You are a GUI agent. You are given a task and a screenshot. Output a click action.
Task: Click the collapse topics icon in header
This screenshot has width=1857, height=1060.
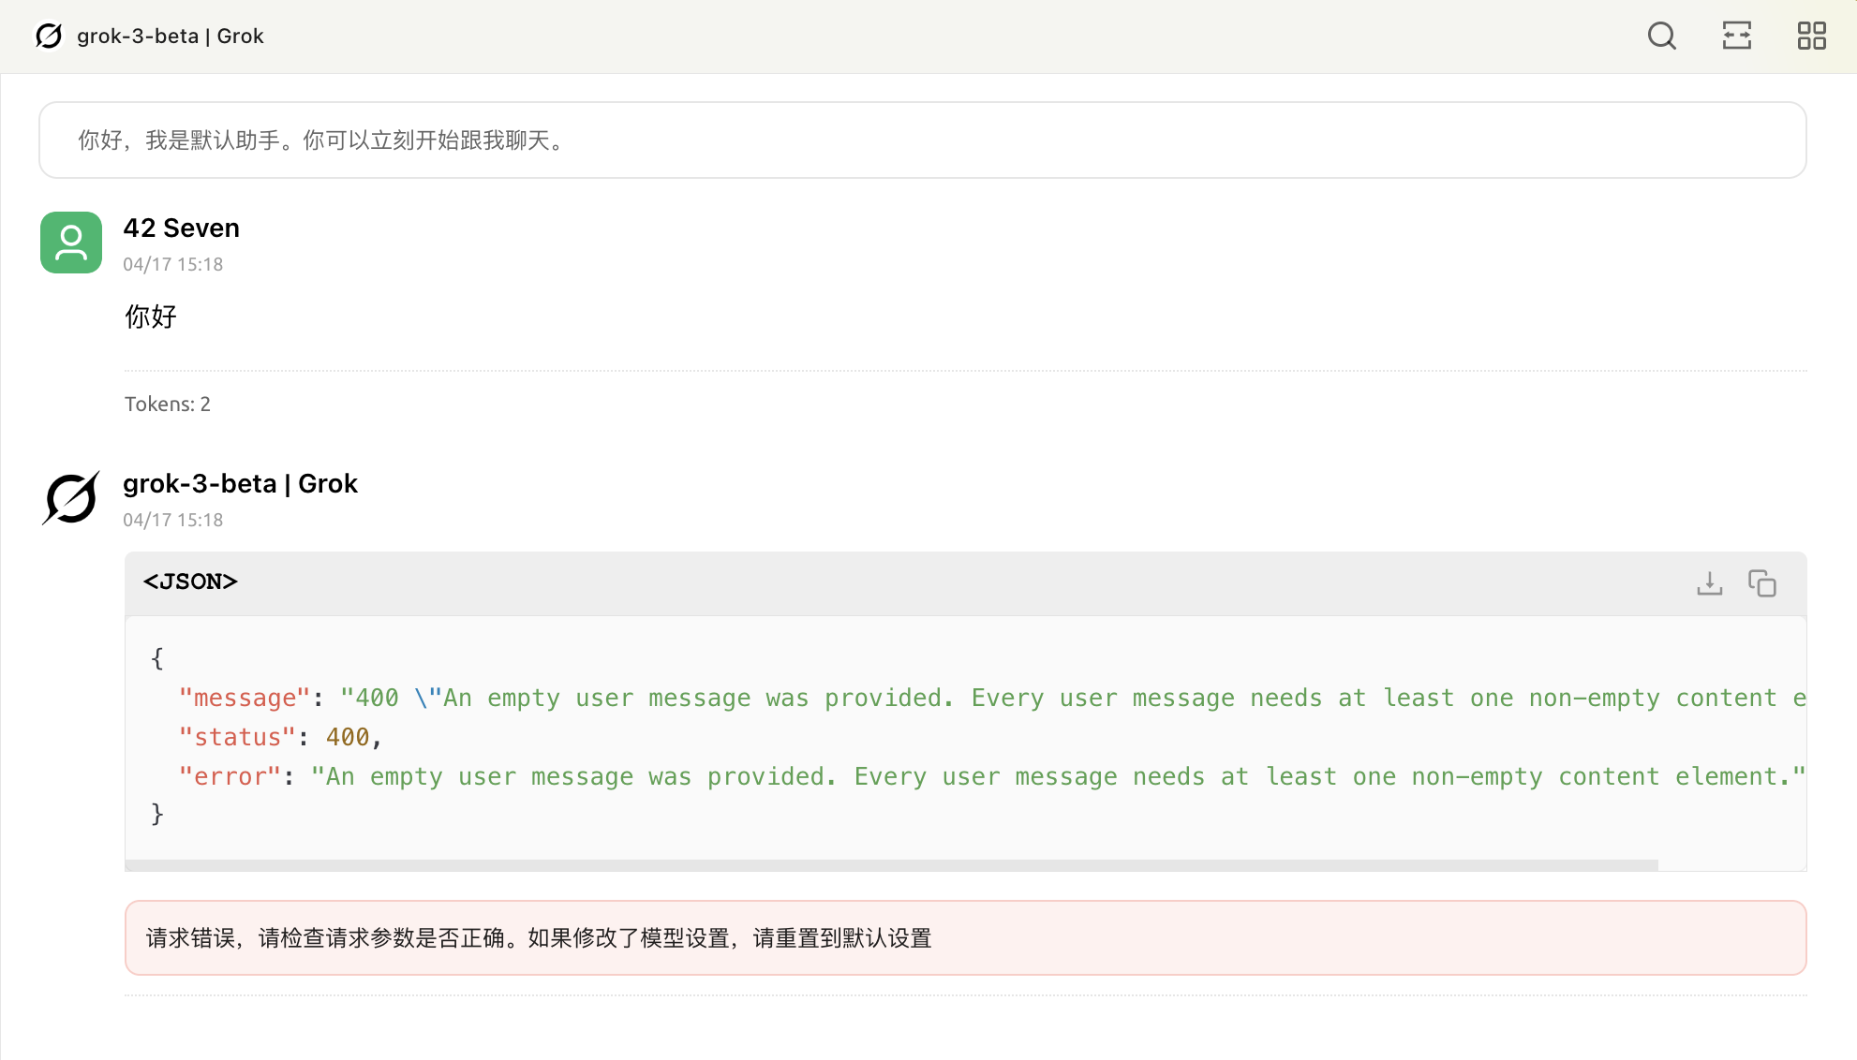pyautogui.click(x=1736, y=36)
